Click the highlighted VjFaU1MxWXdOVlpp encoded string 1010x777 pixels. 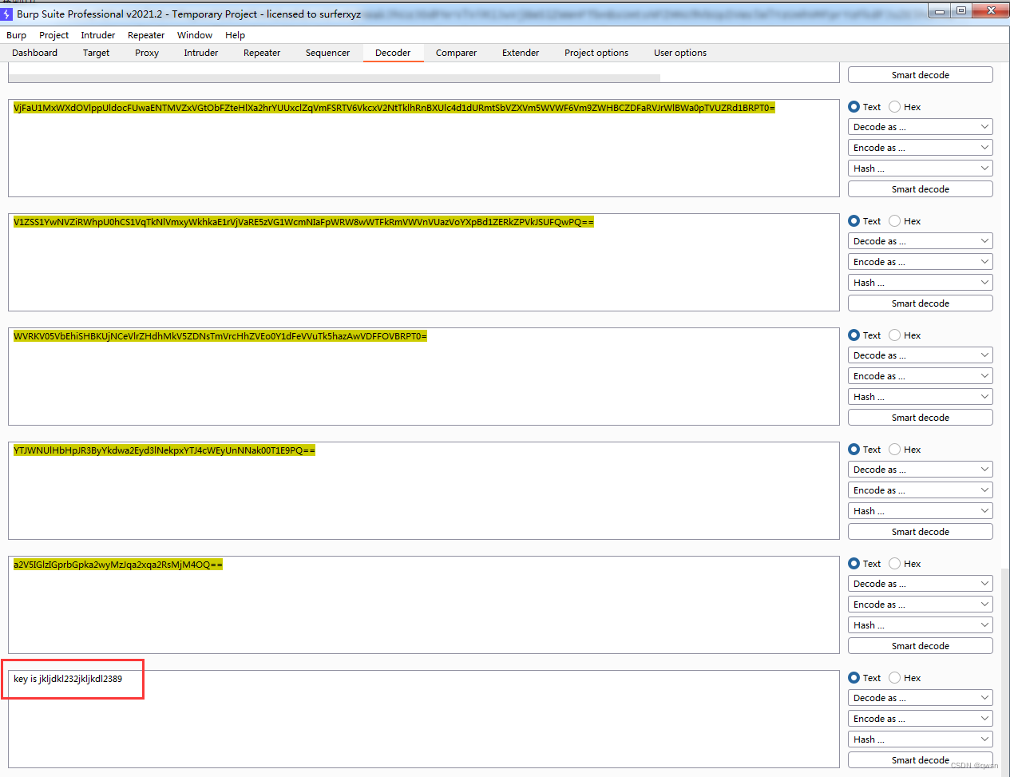tap(394, 108)
